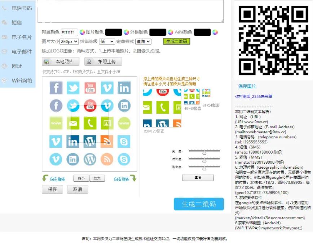Click the 本地照片 upload button
Screen dimensions: 313x246
[61, 62]
